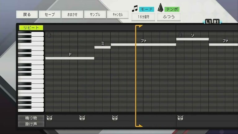Open the 16分音符 note length selector
The image size is (238, 134).
coord(143,17)
